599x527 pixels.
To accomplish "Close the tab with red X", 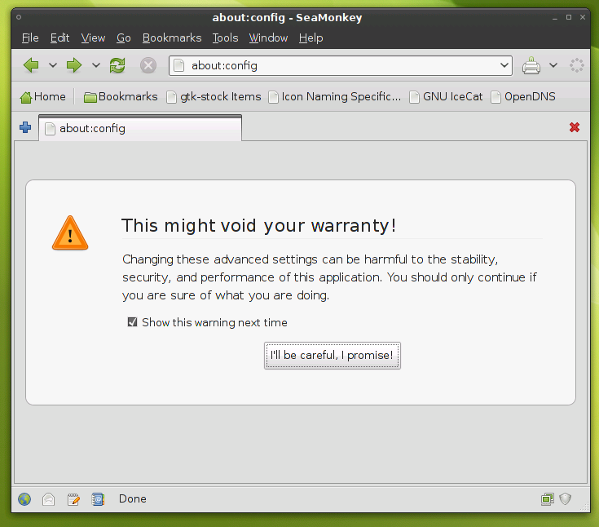I will tap(575, 127).
